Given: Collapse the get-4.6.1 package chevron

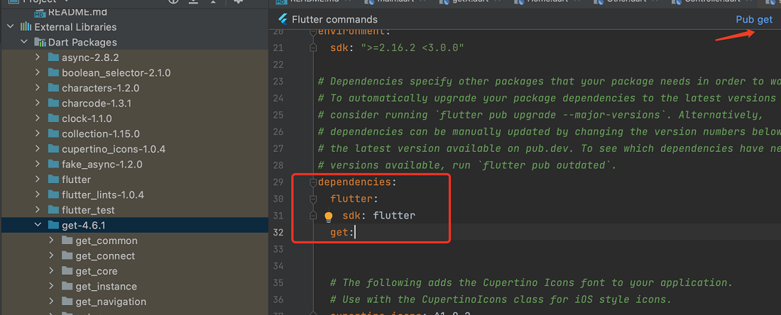Looking at the screenshot, I should click(x=38, y=225).
